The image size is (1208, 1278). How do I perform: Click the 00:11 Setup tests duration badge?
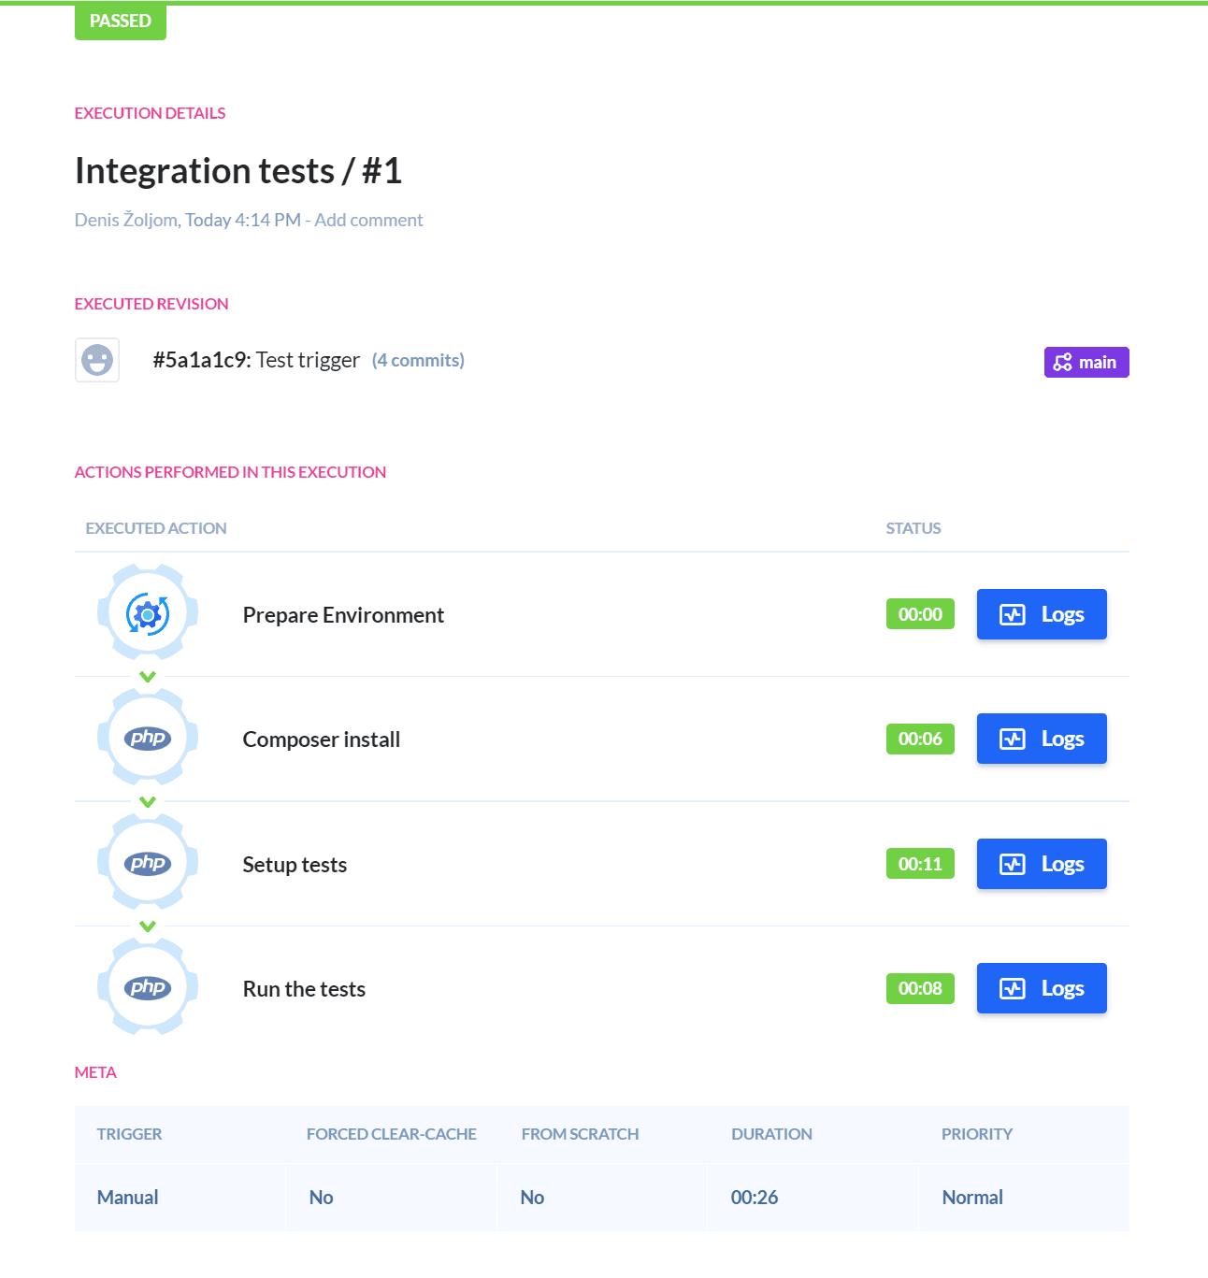[920, 864]
